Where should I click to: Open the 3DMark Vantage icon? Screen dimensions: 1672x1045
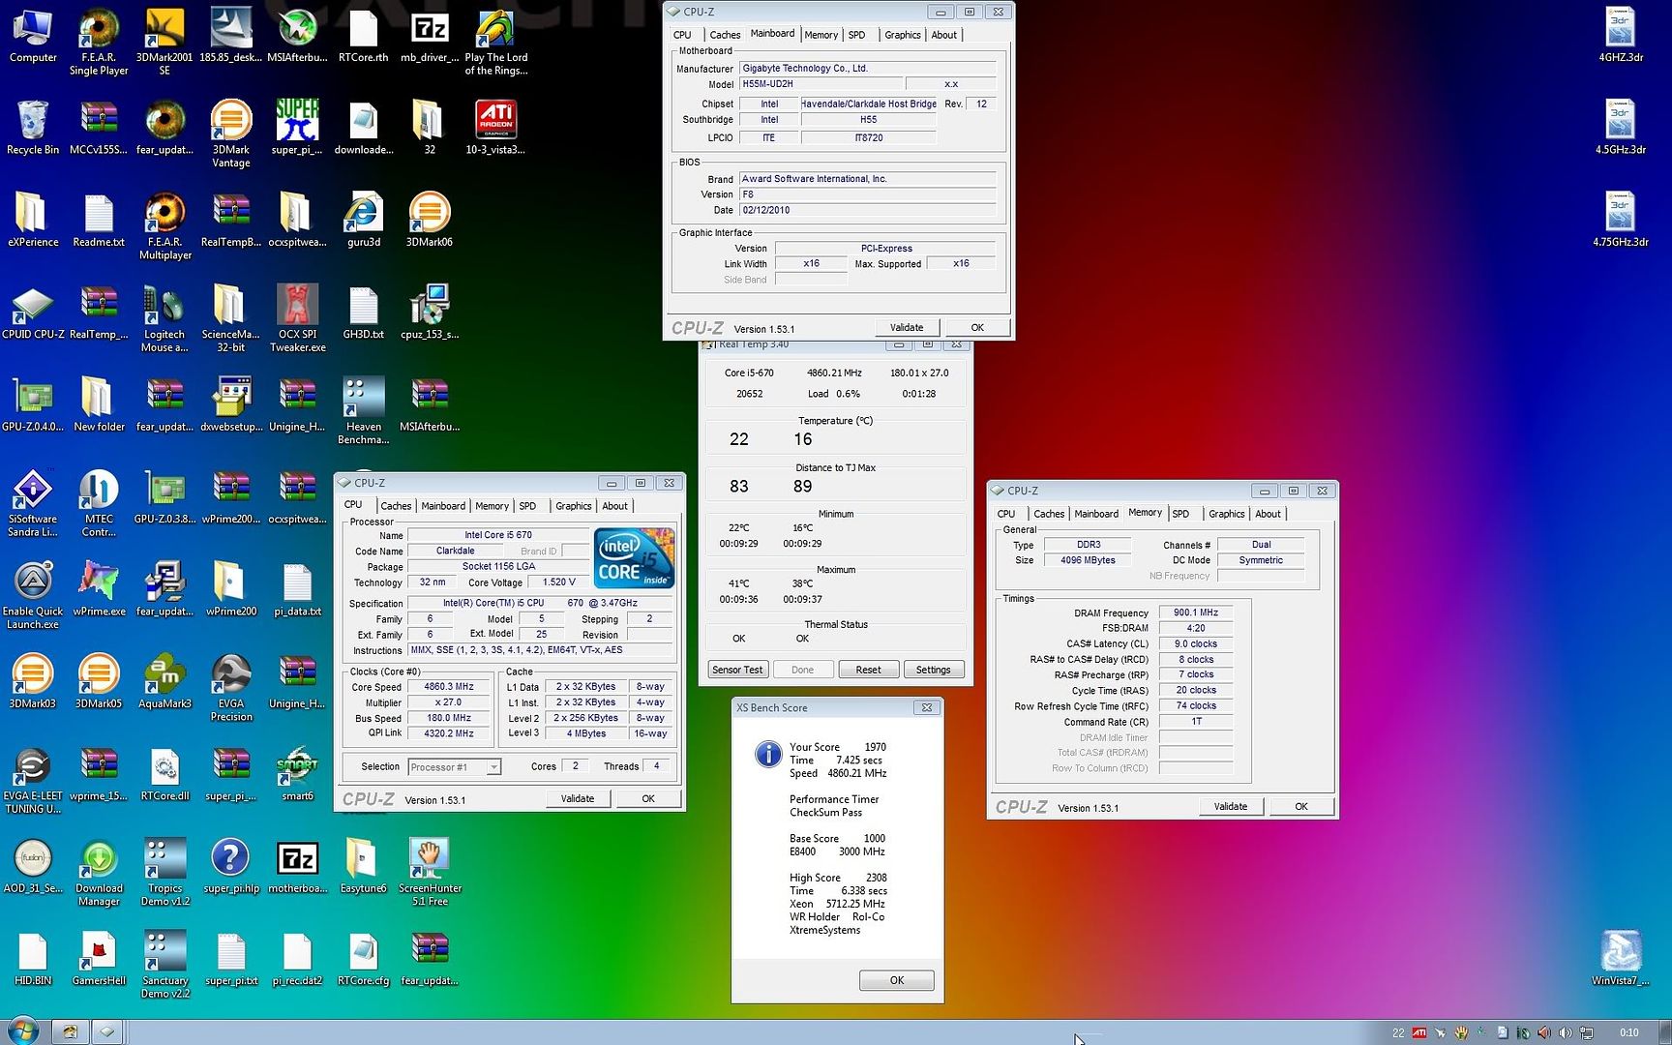[231, 134]
